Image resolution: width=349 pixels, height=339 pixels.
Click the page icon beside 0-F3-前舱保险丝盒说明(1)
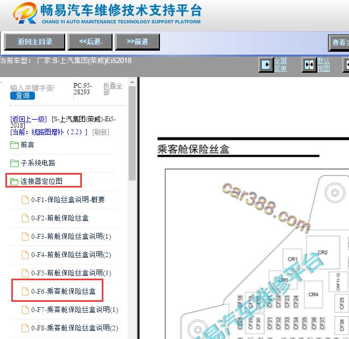(x=25, y=236)
